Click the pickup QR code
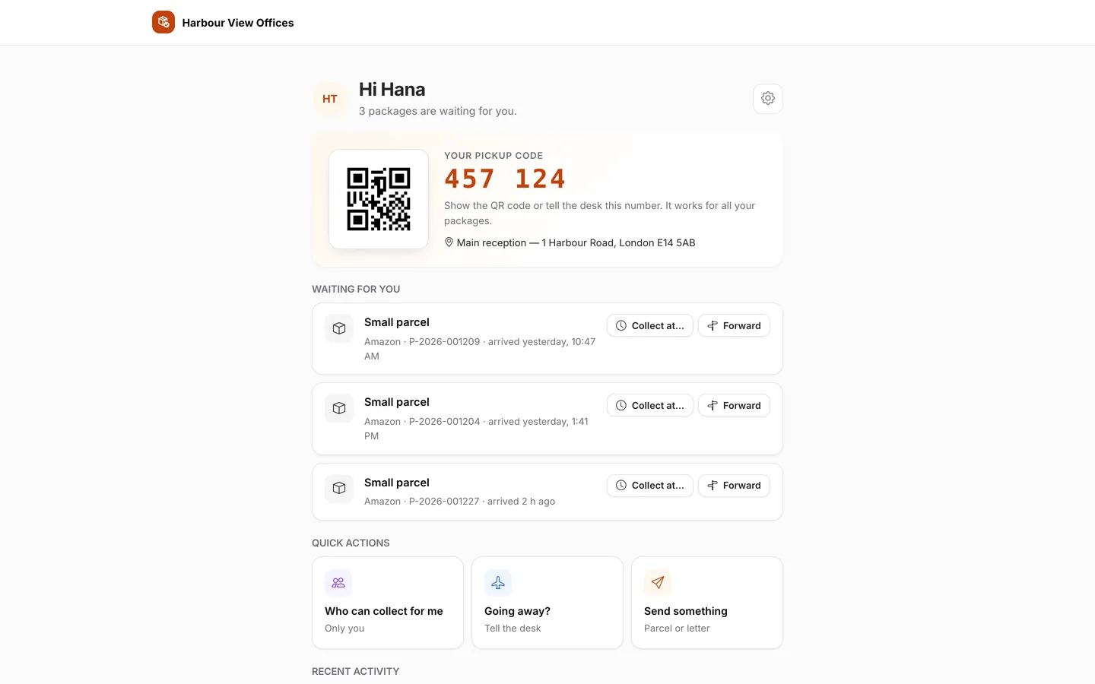 379,199
